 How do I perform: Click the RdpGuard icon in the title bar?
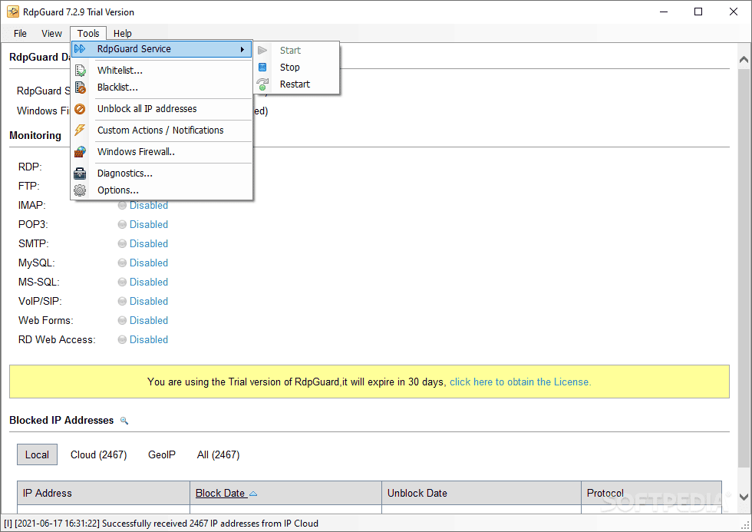pos(12,12)
